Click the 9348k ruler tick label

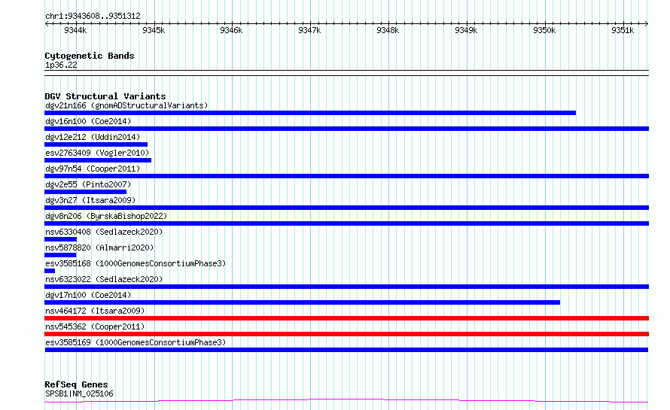click(x=388, y=30)
